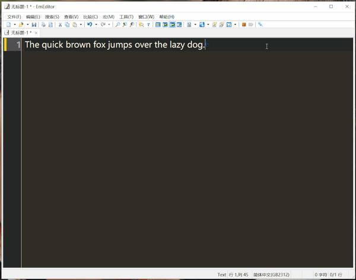Open the 查看(V) menu

coord(71,17)
